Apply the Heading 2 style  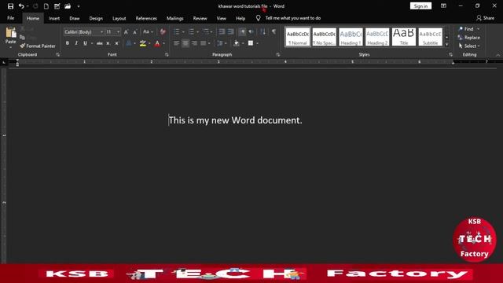tap(377, 37)
